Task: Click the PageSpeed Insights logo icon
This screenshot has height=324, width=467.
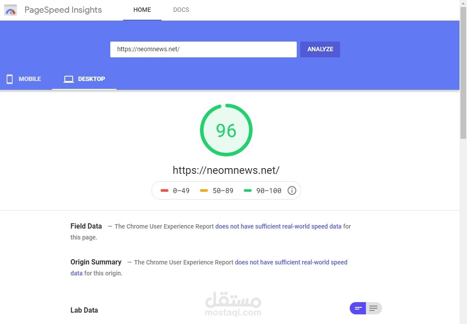Action: click(10, 10)
